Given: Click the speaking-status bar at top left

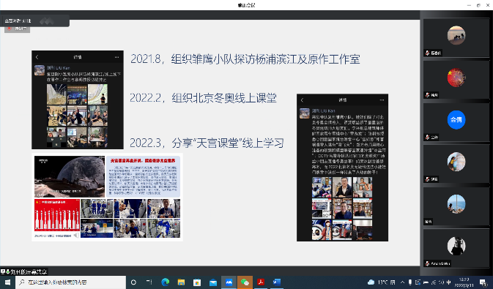Looking at the screenshot, I should tap(34, 20).
